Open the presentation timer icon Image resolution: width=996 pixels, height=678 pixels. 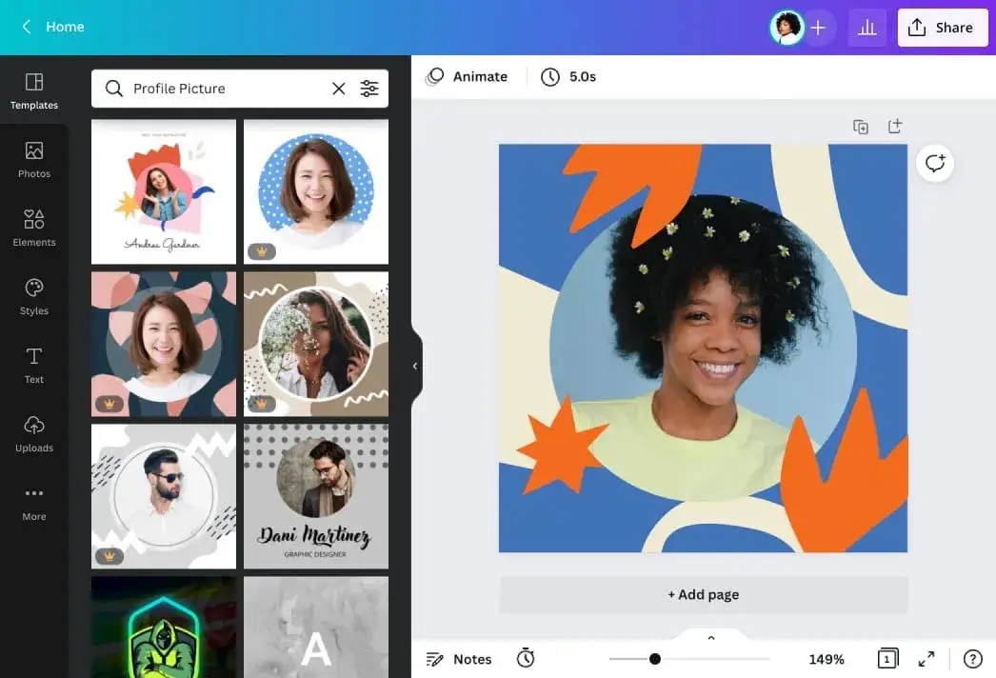pos(526,658)
